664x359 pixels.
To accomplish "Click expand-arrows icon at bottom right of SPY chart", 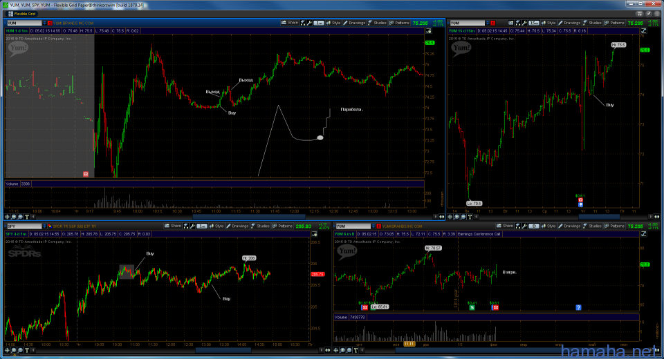I will click(327, 350).
